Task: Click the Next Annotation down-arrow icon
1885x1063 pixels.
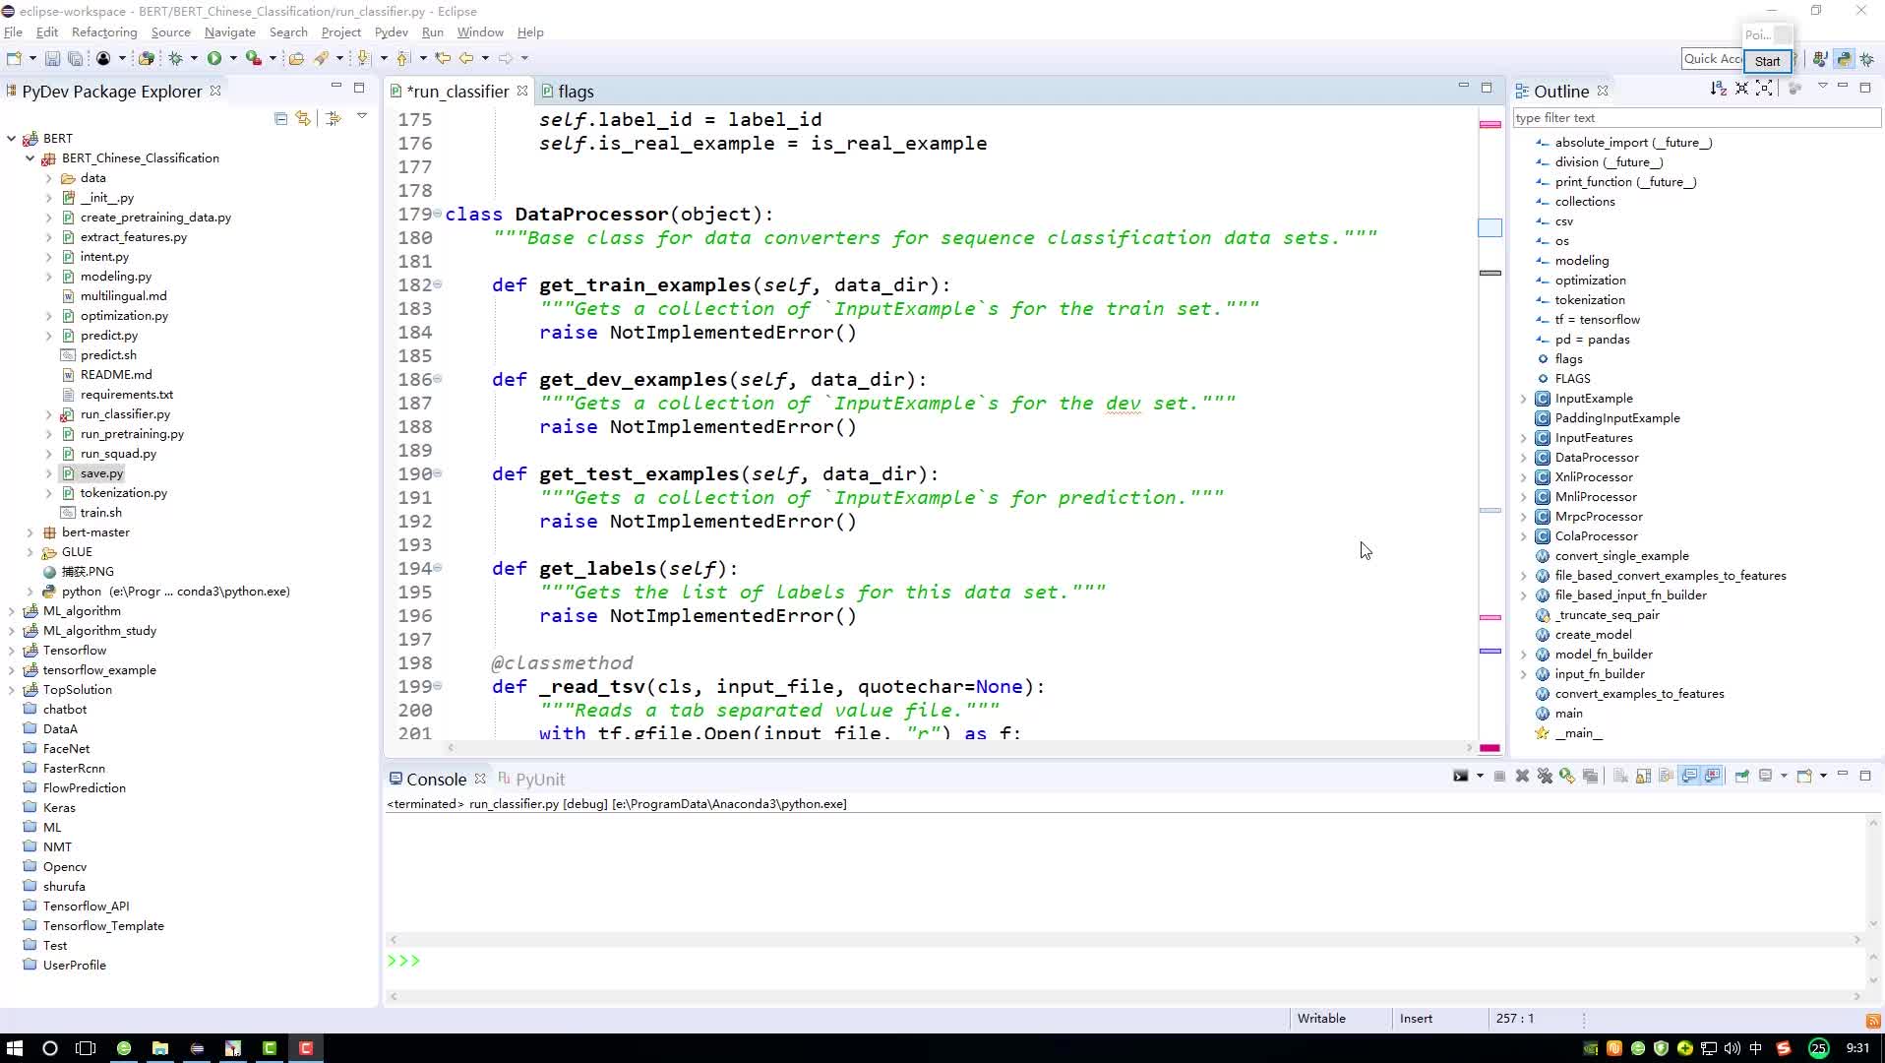Action: pos(364,59)
